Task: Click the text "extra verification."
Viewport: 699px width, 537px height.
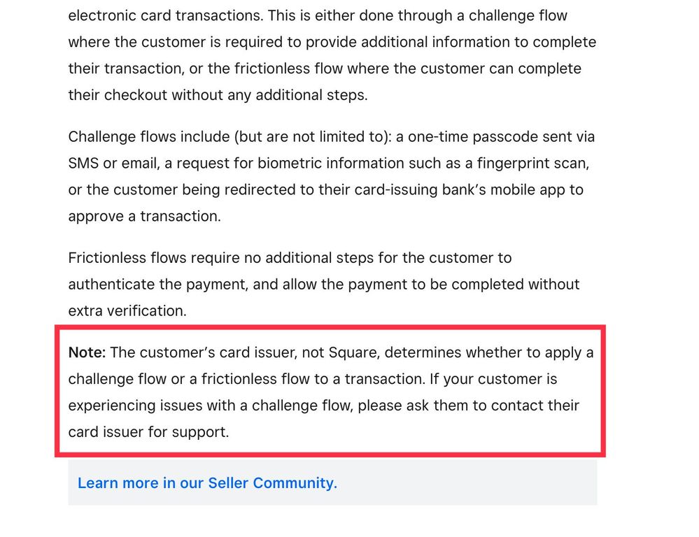Action: pyautogui.click(x=127, y=310)
